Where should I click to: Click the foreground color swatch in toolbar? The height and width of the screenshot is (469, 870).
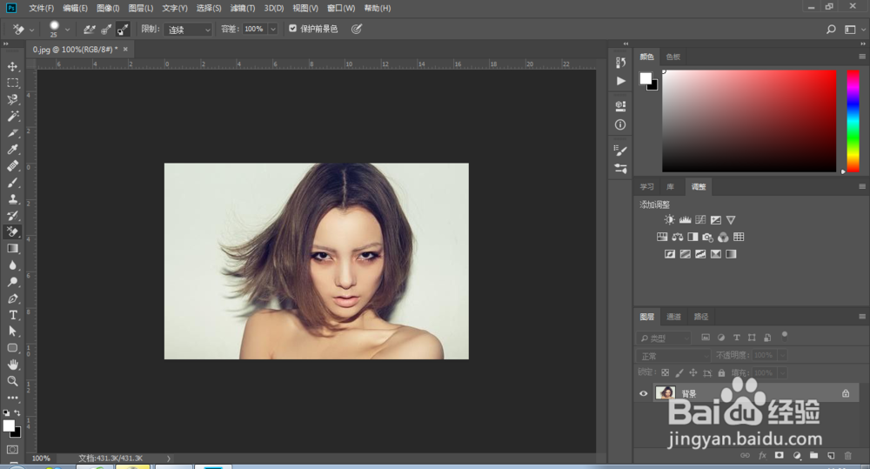point(9,425)
